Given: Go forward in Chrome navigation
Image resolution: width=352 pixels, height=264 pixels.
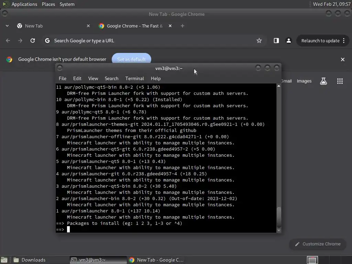Looking at the screenshot, I should click(x=20, y=41).
